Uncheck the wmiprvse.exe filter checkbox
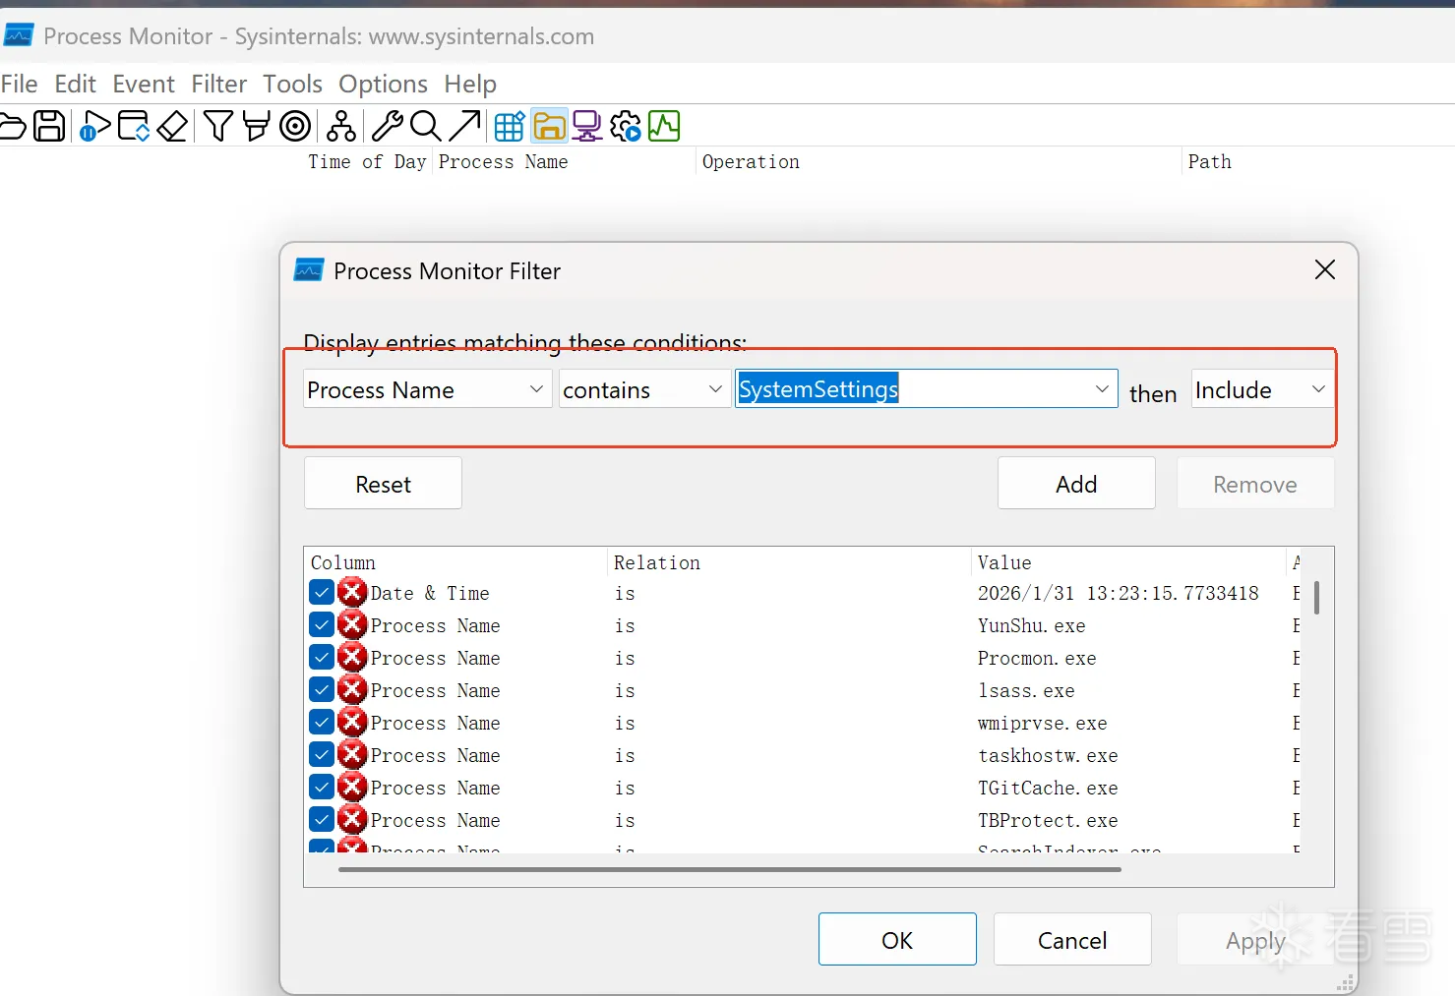This screenshot has width=1455, height=996. point(322,723)
